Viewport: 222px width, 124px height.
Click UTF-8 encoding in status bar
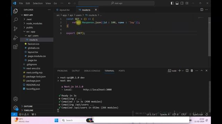click(175, 114)
